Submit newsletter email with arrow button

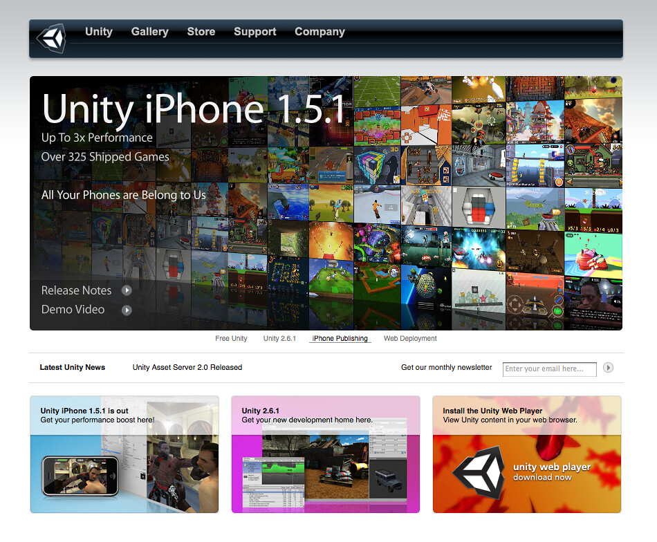tap(608, 368)
